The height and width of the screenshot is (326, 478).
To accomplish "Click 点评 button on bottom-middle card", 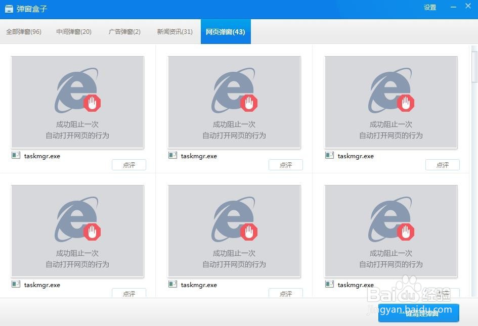I will (286, 293).
